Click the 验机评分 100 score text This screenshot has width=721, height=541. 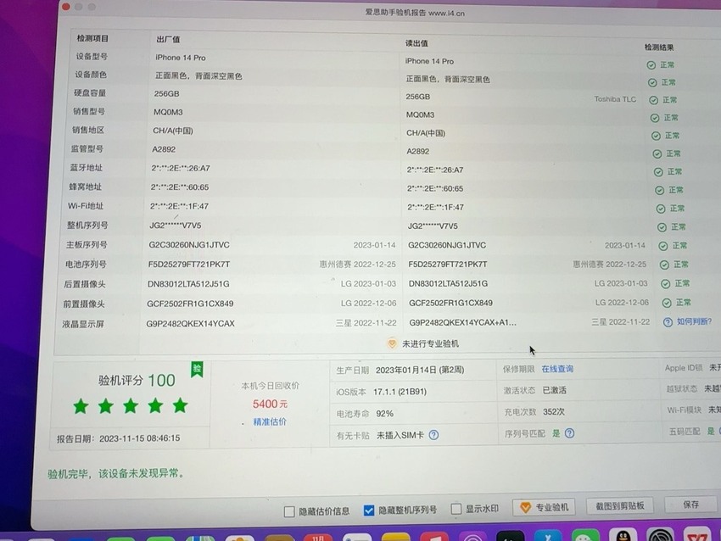[x=137, y=381]
